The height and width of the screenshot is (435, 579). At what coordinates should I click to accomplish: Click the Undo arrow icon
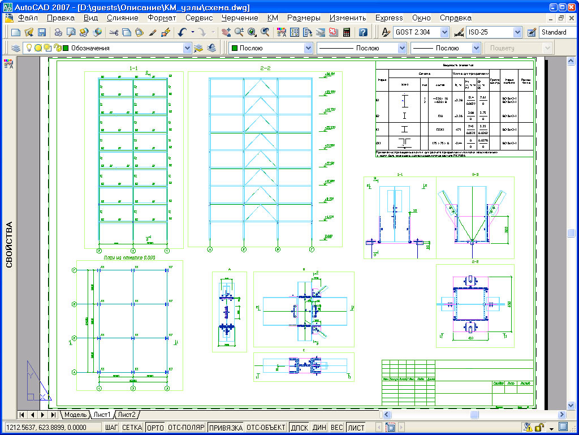pyautogui.click(x=182, y=33)
